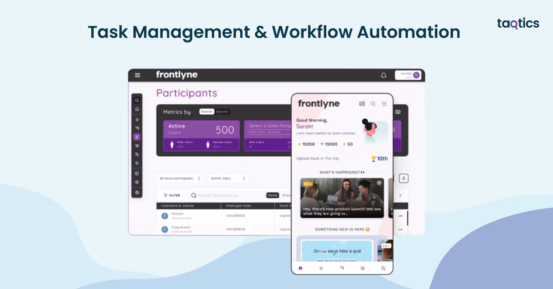Image resolution: width=553 pixels, height=289 pixels.
Task: Open the Kennedy user profile menu
Action: (x=408, y=75)
